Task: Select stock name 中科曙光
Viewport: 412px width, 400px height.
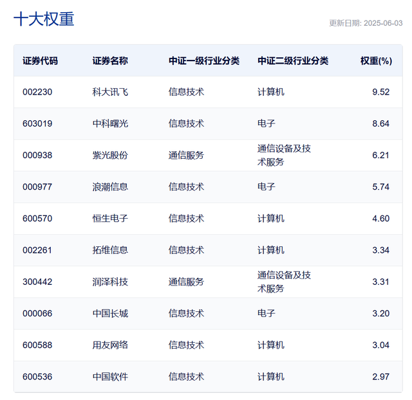Action: pyautogui.click(x=110, y=123)
